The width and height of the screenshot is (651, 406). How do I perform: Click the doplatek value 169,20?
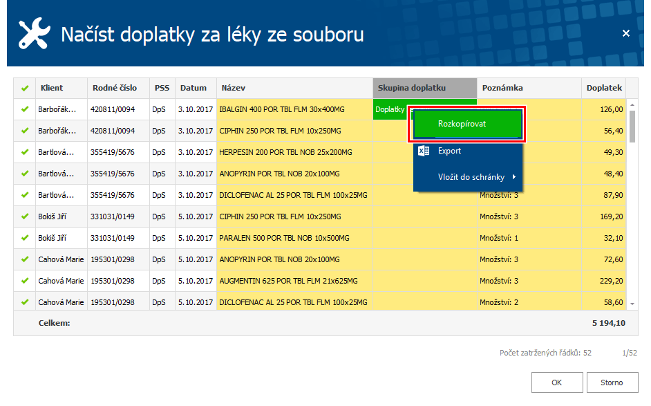tap(612, 216)
